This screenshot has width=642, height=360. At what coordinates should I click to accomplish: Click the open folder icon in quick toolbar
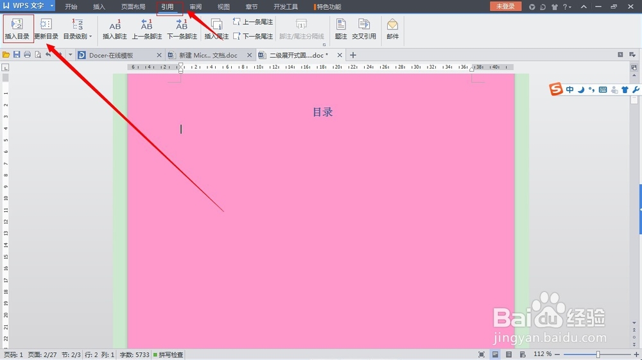tap(6, 55)
